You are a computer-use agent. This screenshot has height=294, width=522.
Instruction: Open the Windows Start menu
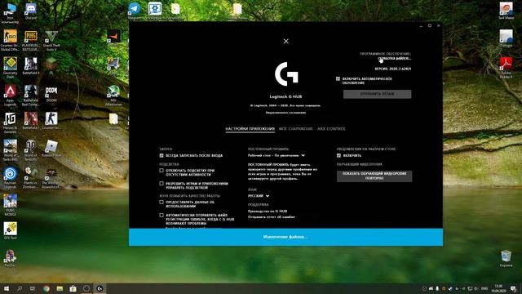point(7,288)
